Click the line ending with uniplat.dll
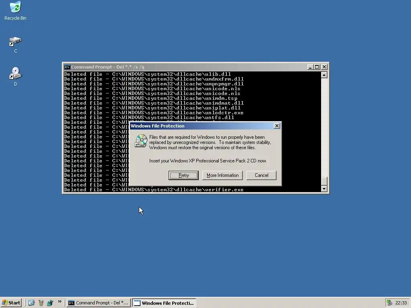Screen dimensions: 411x308 click(152, 108)
